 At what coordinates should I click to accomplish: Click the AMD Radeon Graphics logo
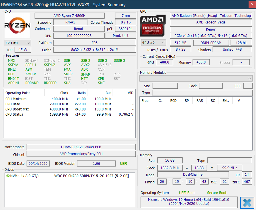[153, 26]
